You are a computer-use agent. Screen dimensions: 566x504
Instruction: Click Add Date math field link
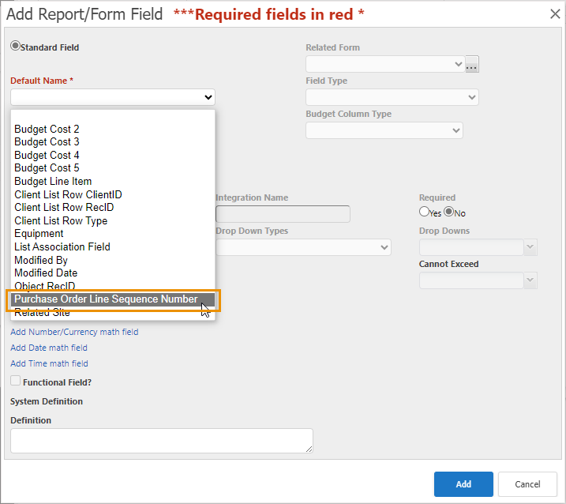point(49,348)
